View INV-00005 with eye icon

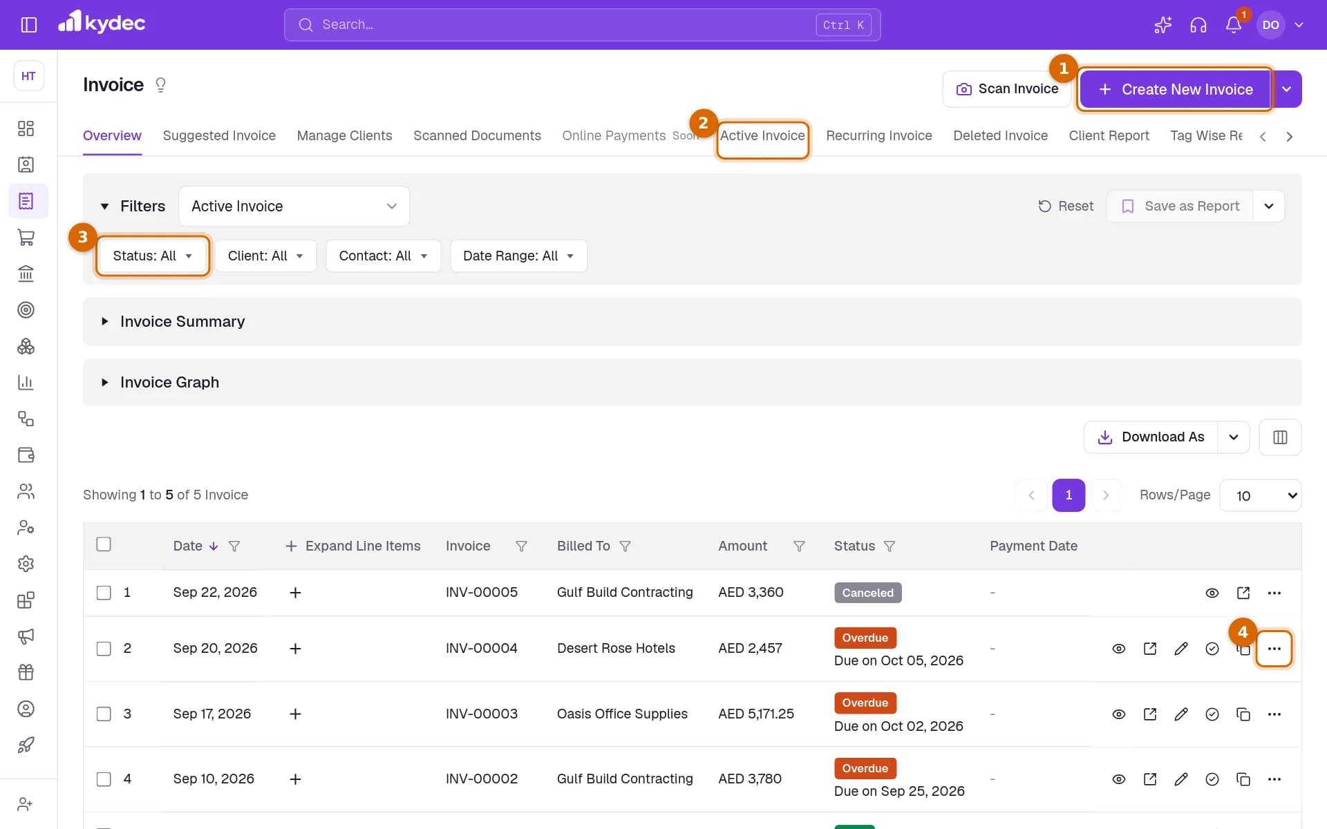[x=1212, y=593]
